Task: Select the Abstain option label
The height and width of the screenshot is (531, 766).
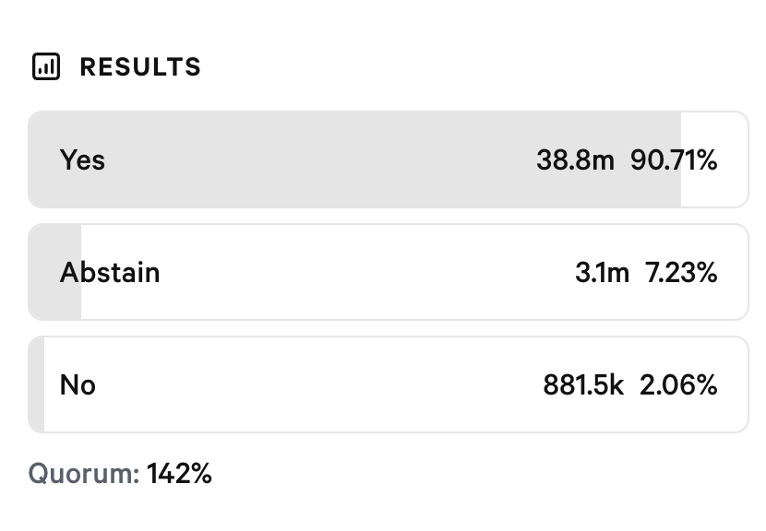Action: pos(110,272)
